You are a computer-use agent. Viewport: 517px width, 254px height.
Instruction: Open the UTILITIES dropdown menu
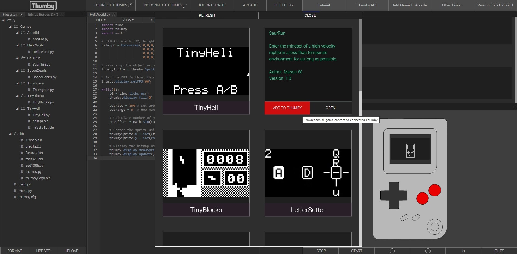pos(284,5)
